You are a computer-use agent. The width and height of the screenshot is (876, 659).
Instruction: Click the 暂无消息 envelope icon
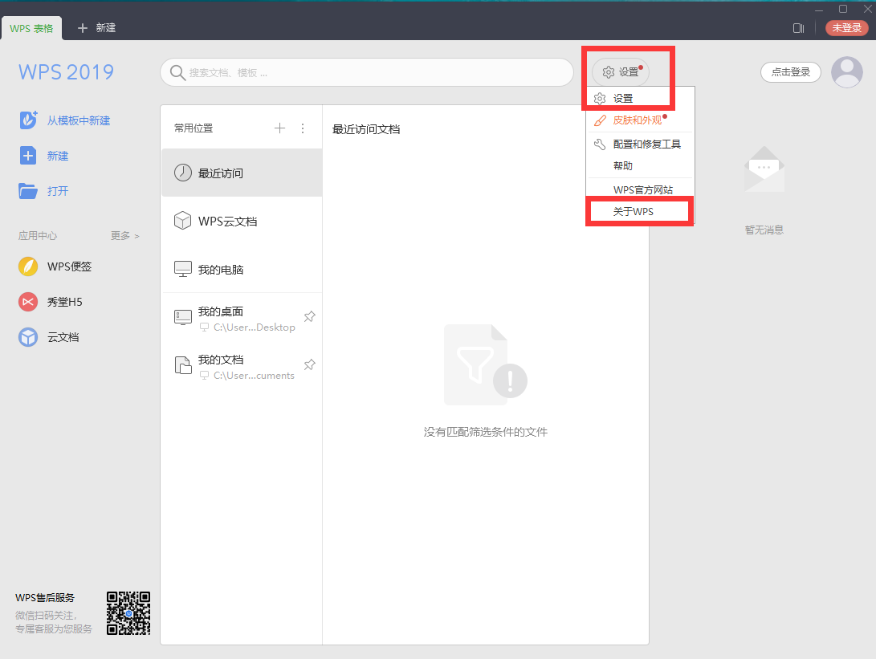(764, 169)
